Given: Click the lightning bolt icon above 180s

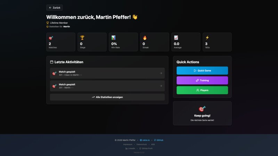Looking at the screenshot, I should [207, 37].
